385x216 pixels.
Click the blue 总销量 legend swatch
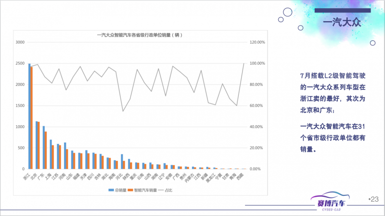111,190
